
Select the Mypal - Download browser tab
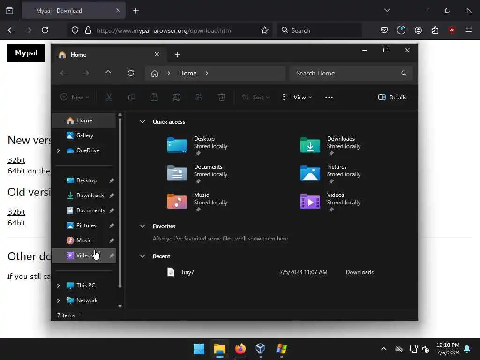pyautogui.click(x=74, y=11)
